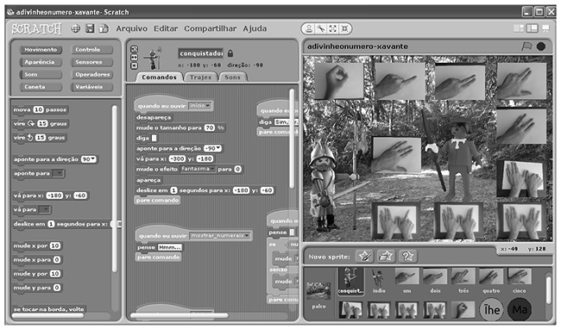
Task: Select the 'palco' stage thumbnail
Action: (x=318, y=295)
